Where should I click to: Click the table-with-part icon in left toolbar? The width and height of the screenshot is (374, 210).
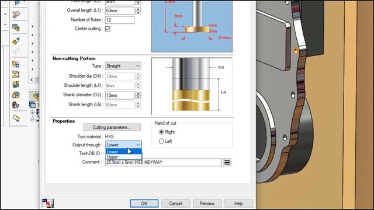click(16, 28)
